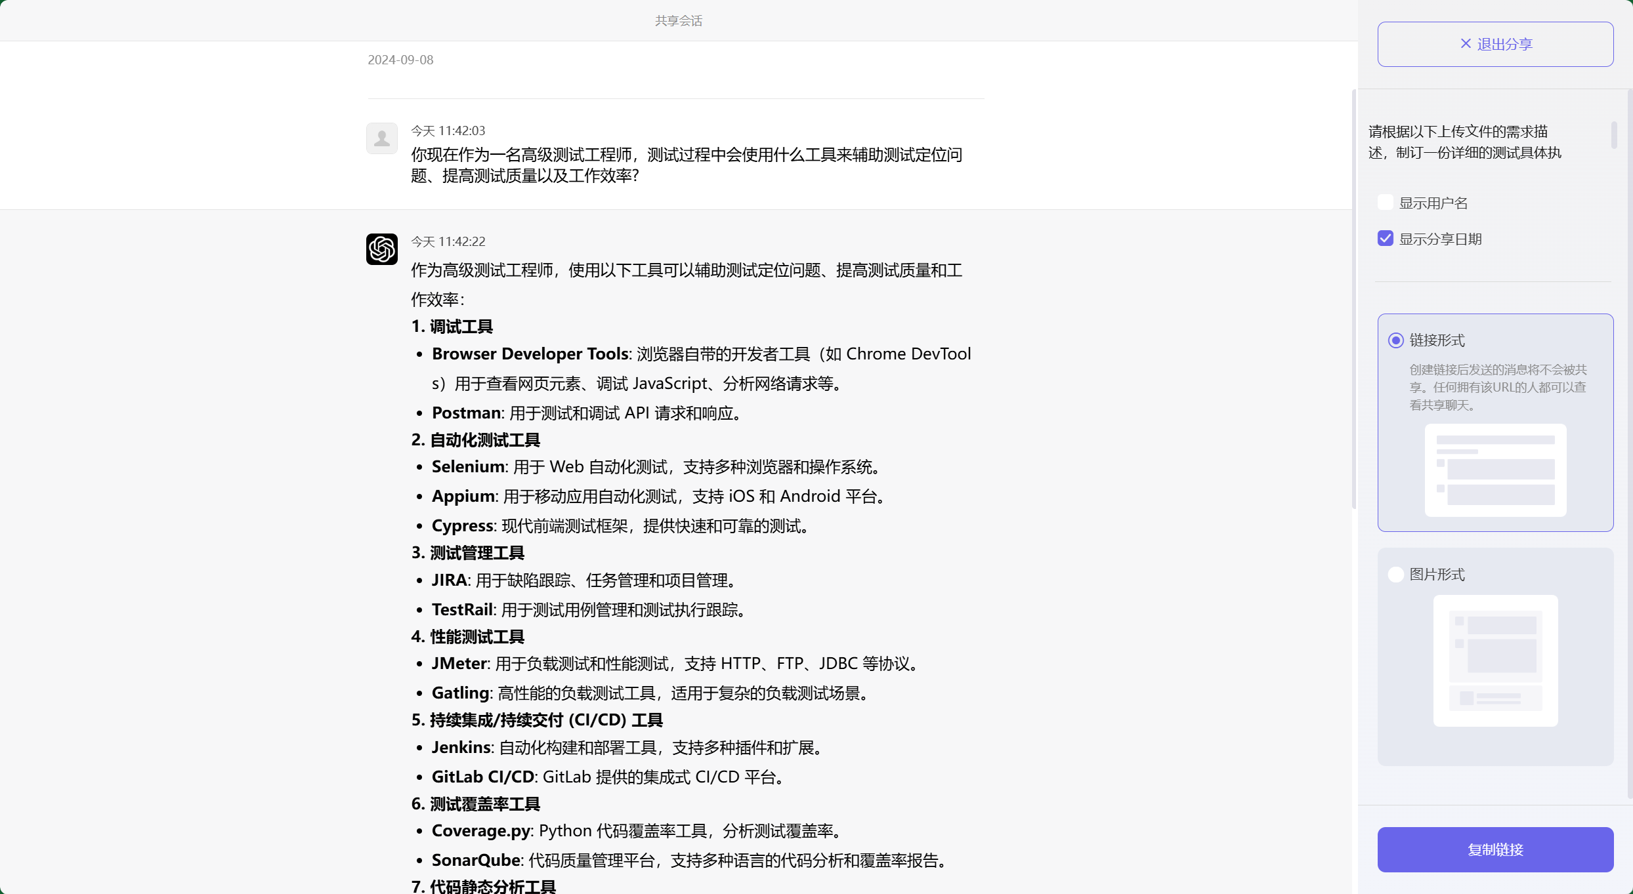Select the 图片形式 radio option

[x=1396, y=575]
